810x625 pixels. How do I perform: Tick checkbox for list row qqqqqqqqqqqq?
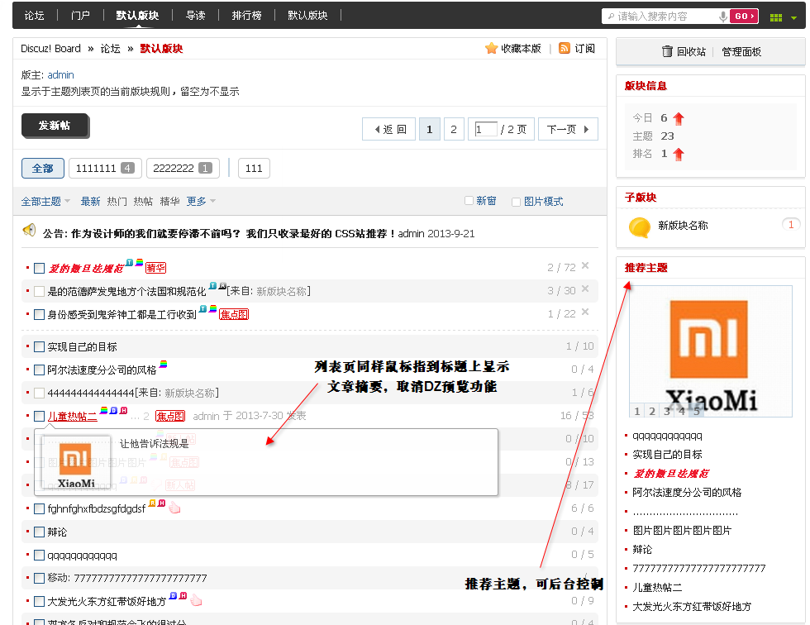39,556
